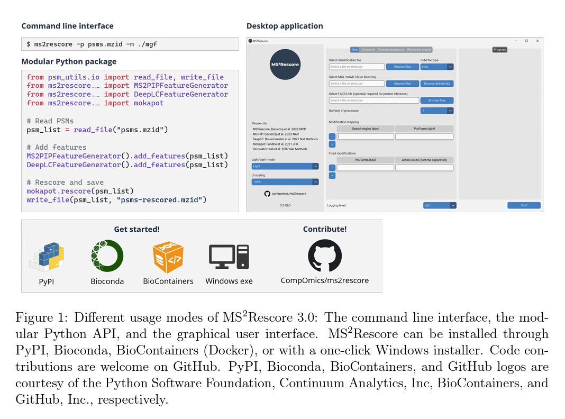Click the Search engine label input field
Screen dimensions: 565x419
(366, 136)
